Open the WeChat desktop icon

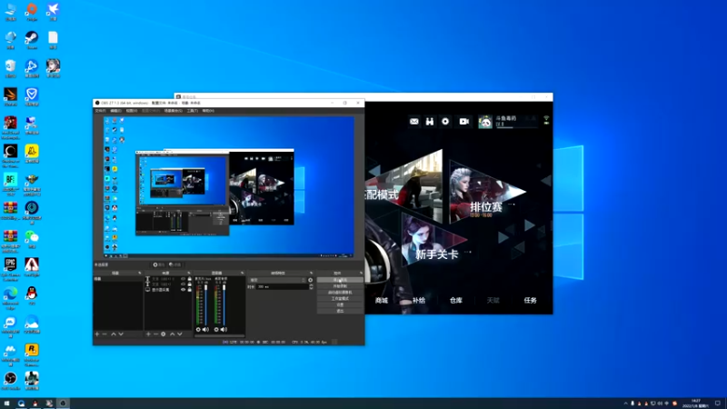pos(32,239)
